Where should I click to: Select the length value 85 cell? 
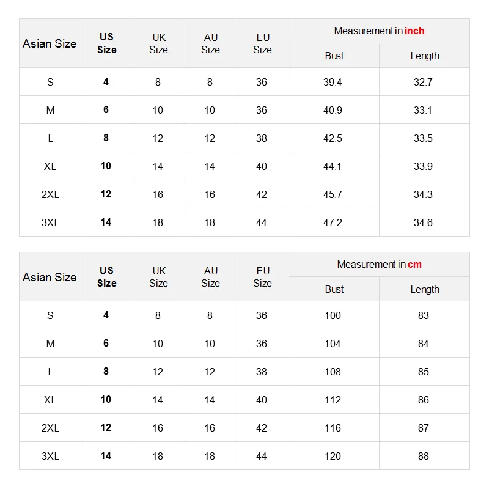pos(424,372)
